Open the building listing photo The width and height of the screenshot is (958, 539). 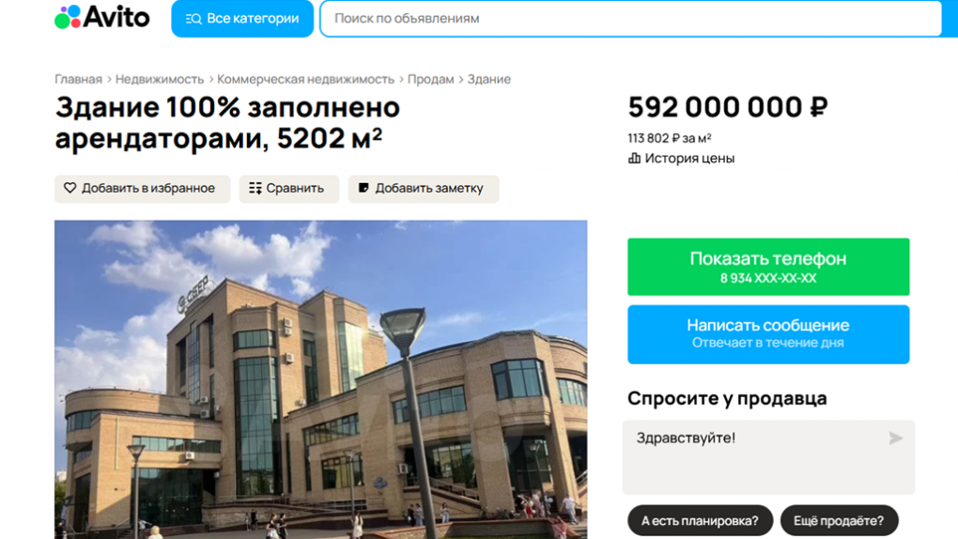(x=321, y=379)
